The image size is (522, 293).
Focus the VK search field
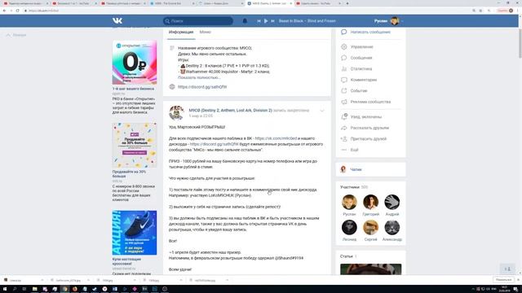[198, 21]
